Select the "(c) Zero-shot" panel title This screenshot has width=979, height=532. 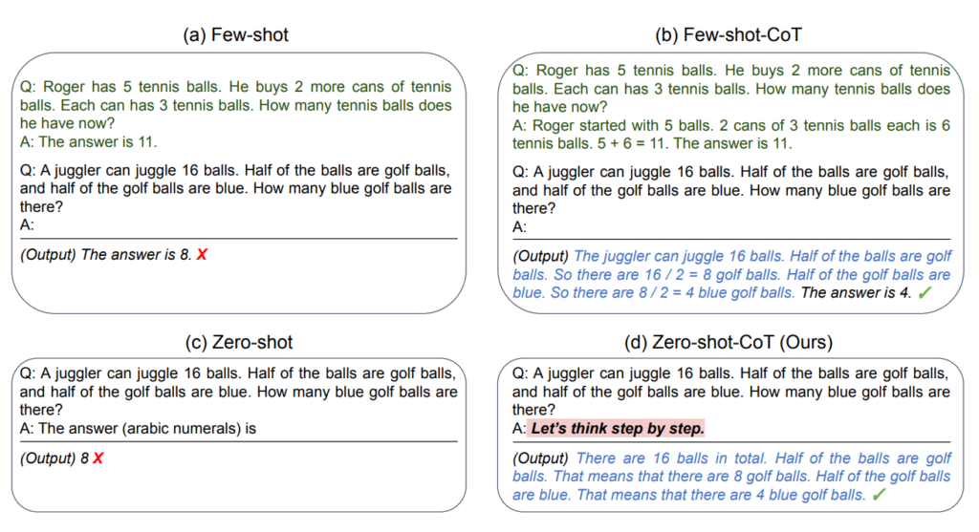[x=236, y=343]
